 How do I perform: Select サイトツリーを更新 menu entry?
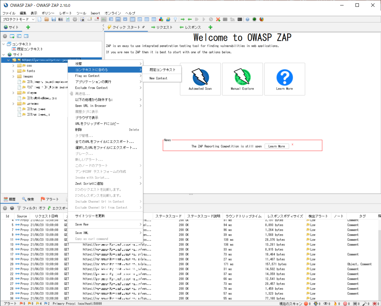[105, 216]
